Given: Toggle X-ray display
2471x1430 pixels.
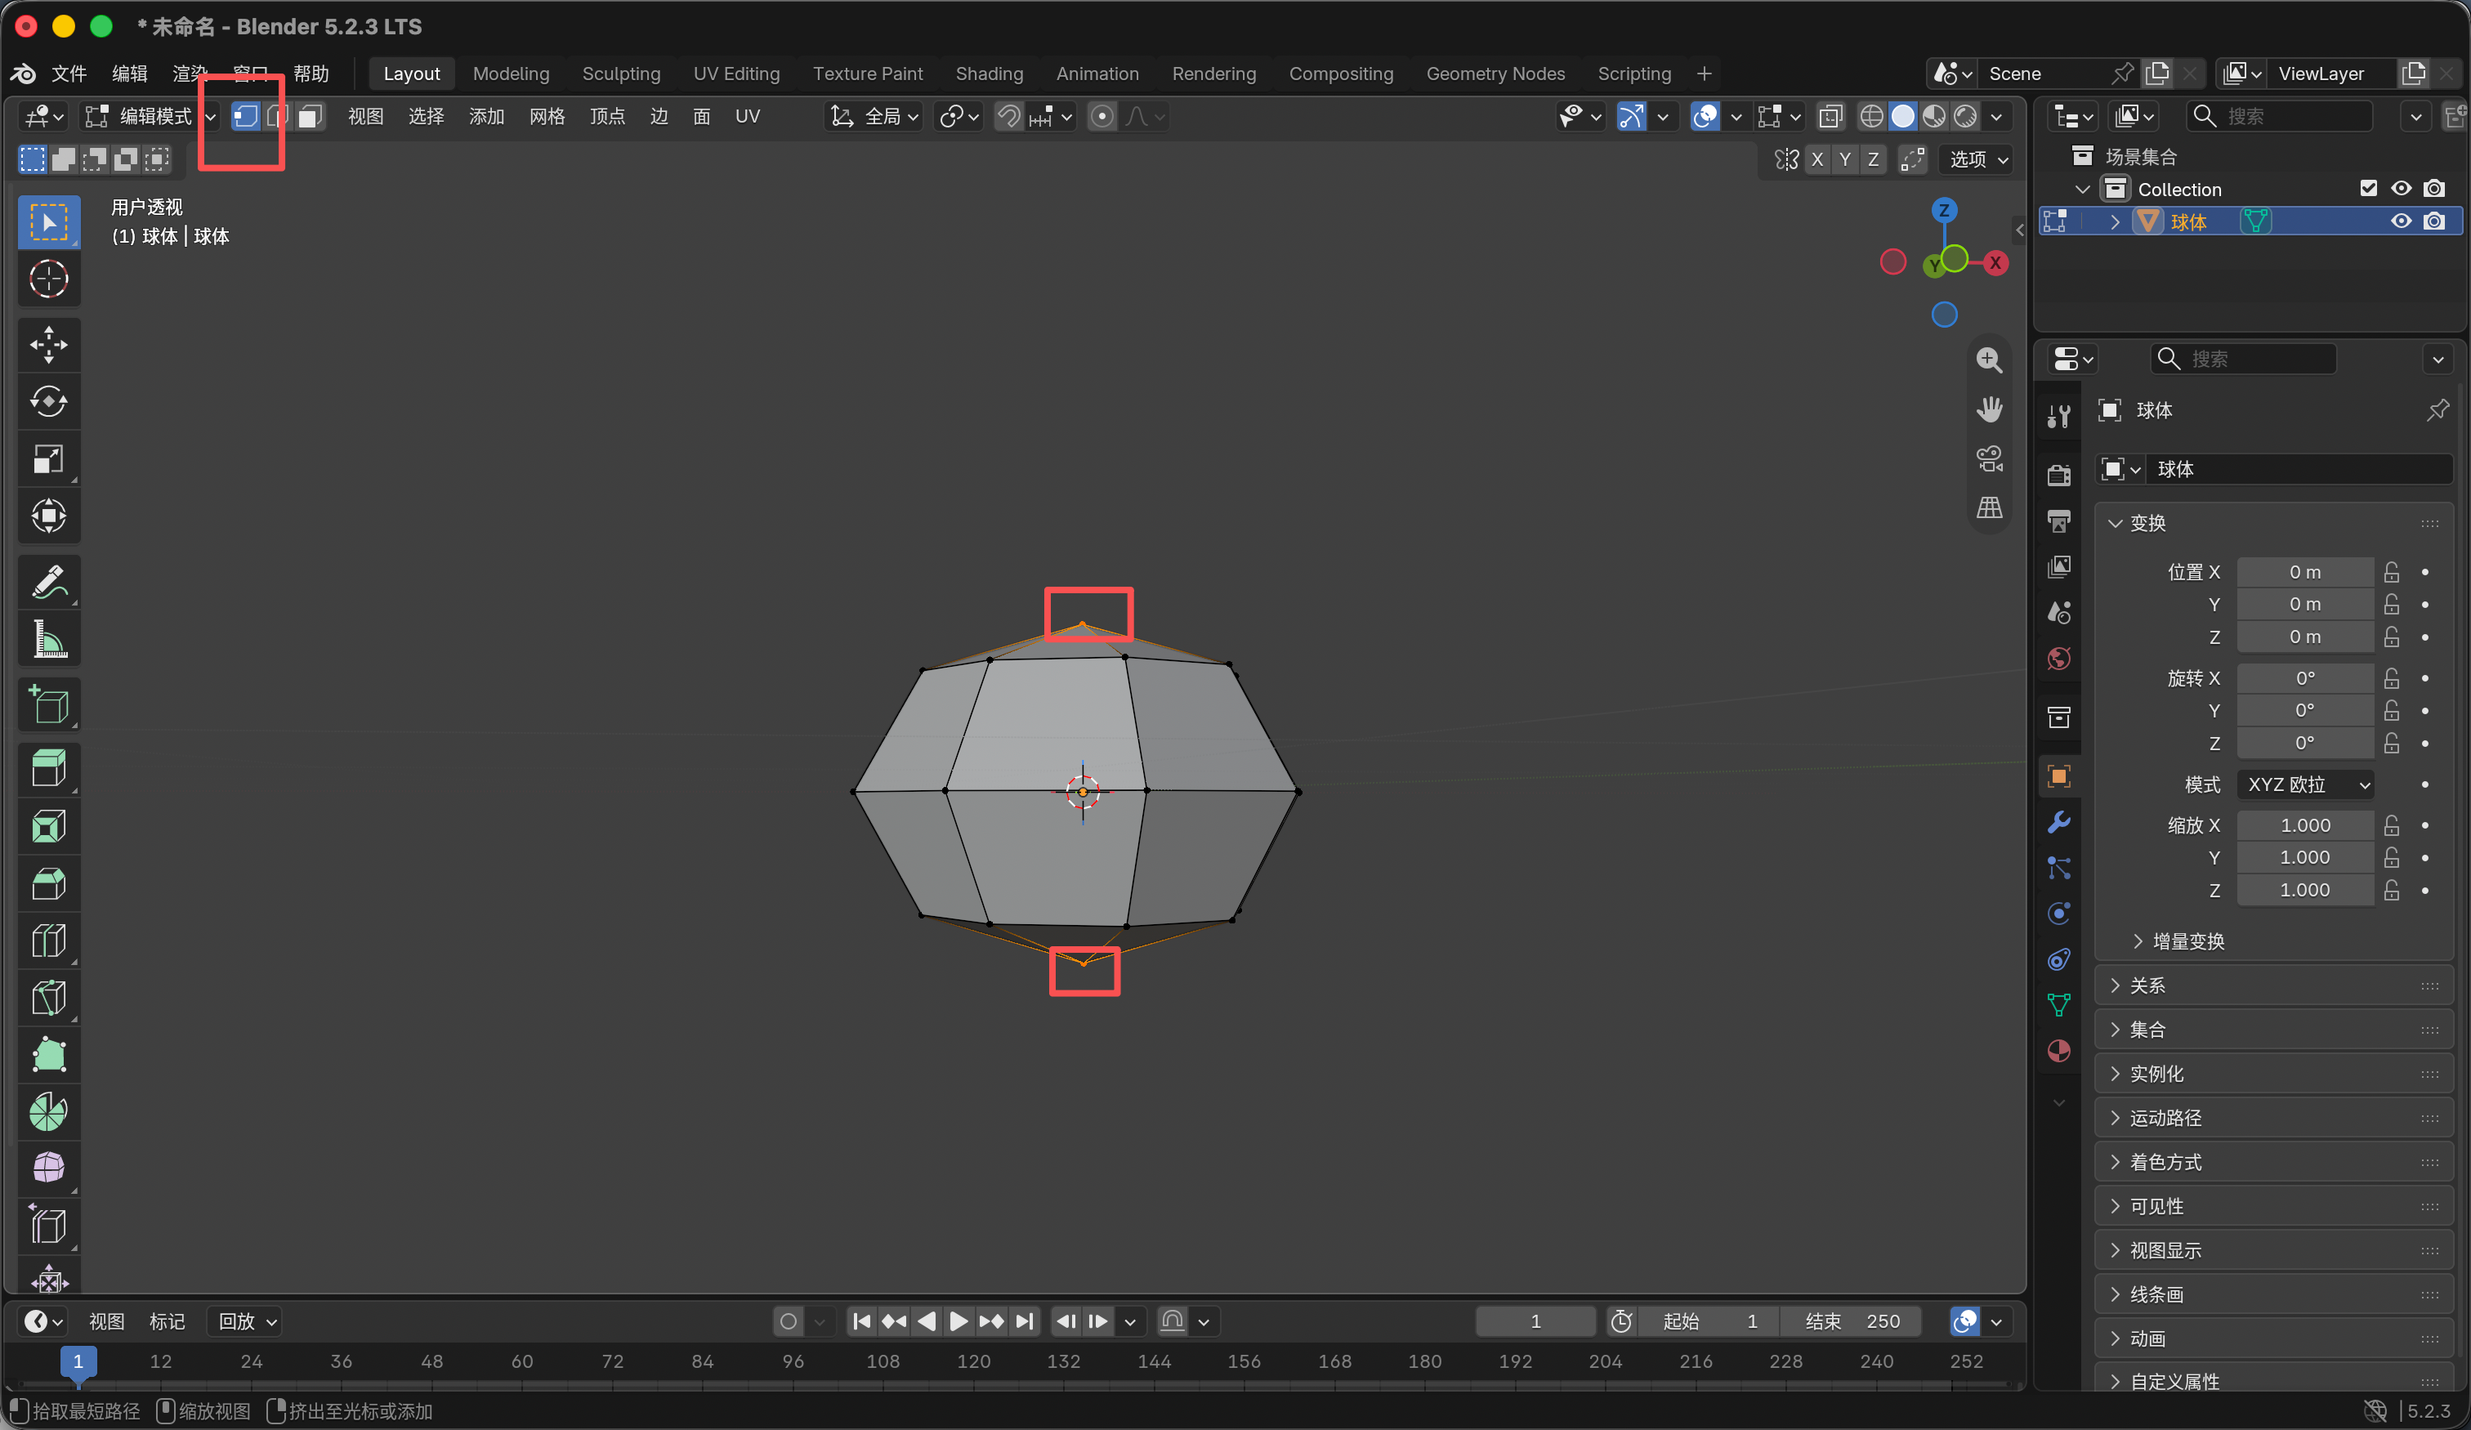Looking at the screenshot, I should coord(1830,117).
